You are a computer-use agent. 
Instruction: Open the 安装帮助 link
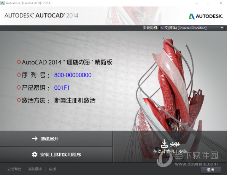pyautogui.click(x=14, y=169)
